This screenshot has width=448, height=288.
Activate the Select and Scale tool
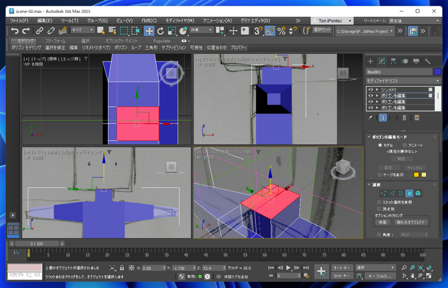coord(172,31)
